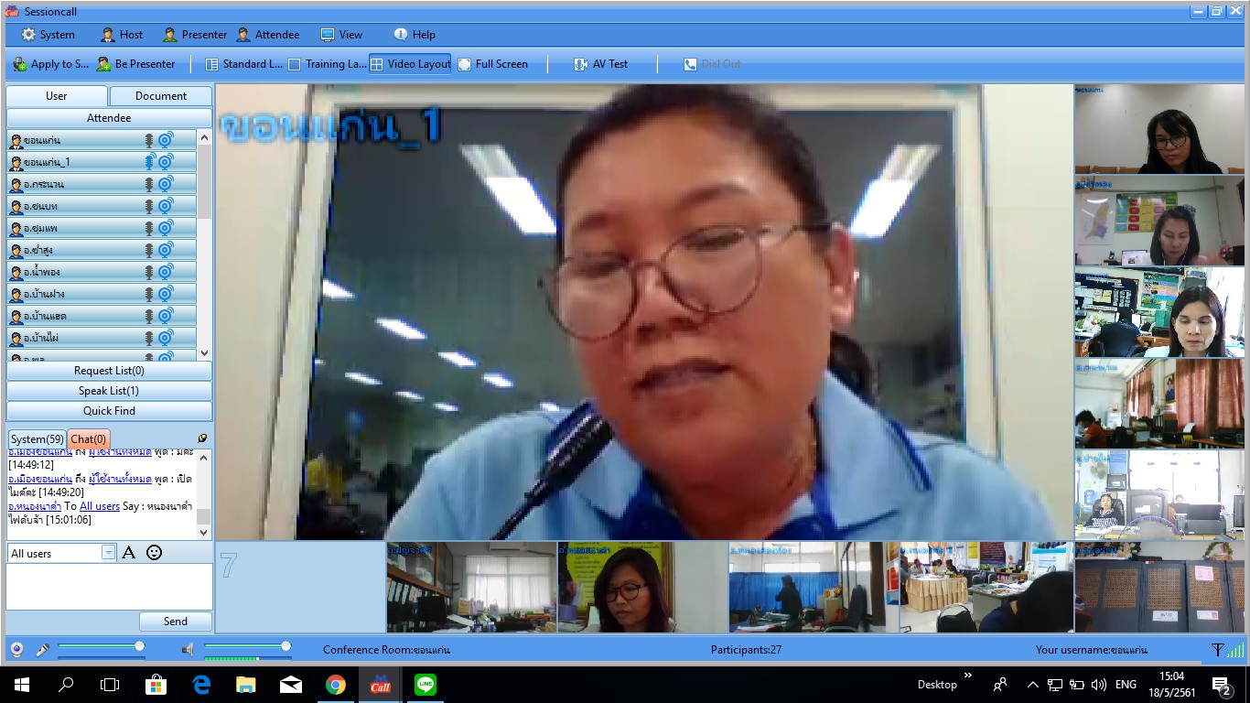Click the chat message input box
The image size is (1250, 703).
point(109,586)
